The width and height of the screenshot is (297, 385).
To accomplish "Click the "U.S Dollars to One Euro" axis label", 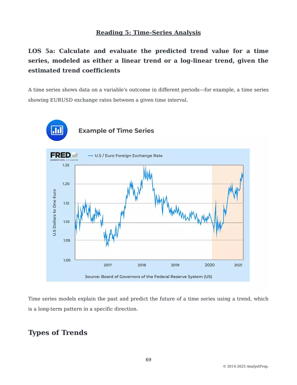I will pos(54,213).
